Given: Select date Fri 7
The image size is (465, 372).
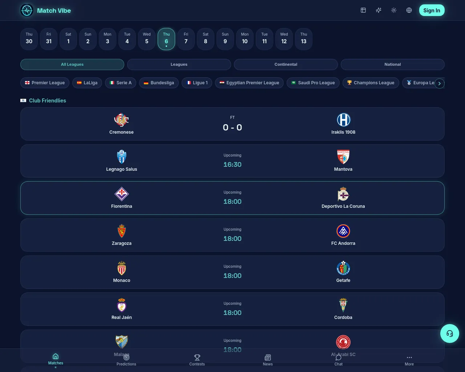Looking at the screenshot, I should (186, 39).
